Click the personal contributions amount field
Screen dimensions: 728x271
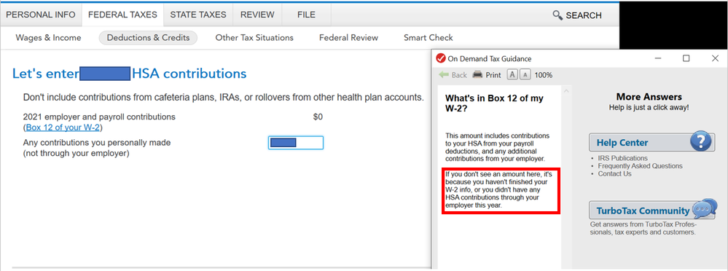(296, 143)
